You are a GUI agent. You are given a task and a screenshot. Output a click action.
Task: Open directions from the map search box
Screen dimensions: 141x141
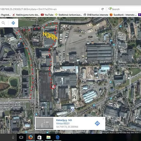[13, 23]
